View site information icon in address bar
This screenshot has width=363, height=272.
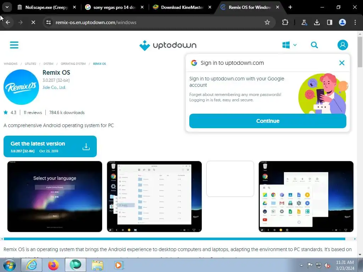coord(49,22)
